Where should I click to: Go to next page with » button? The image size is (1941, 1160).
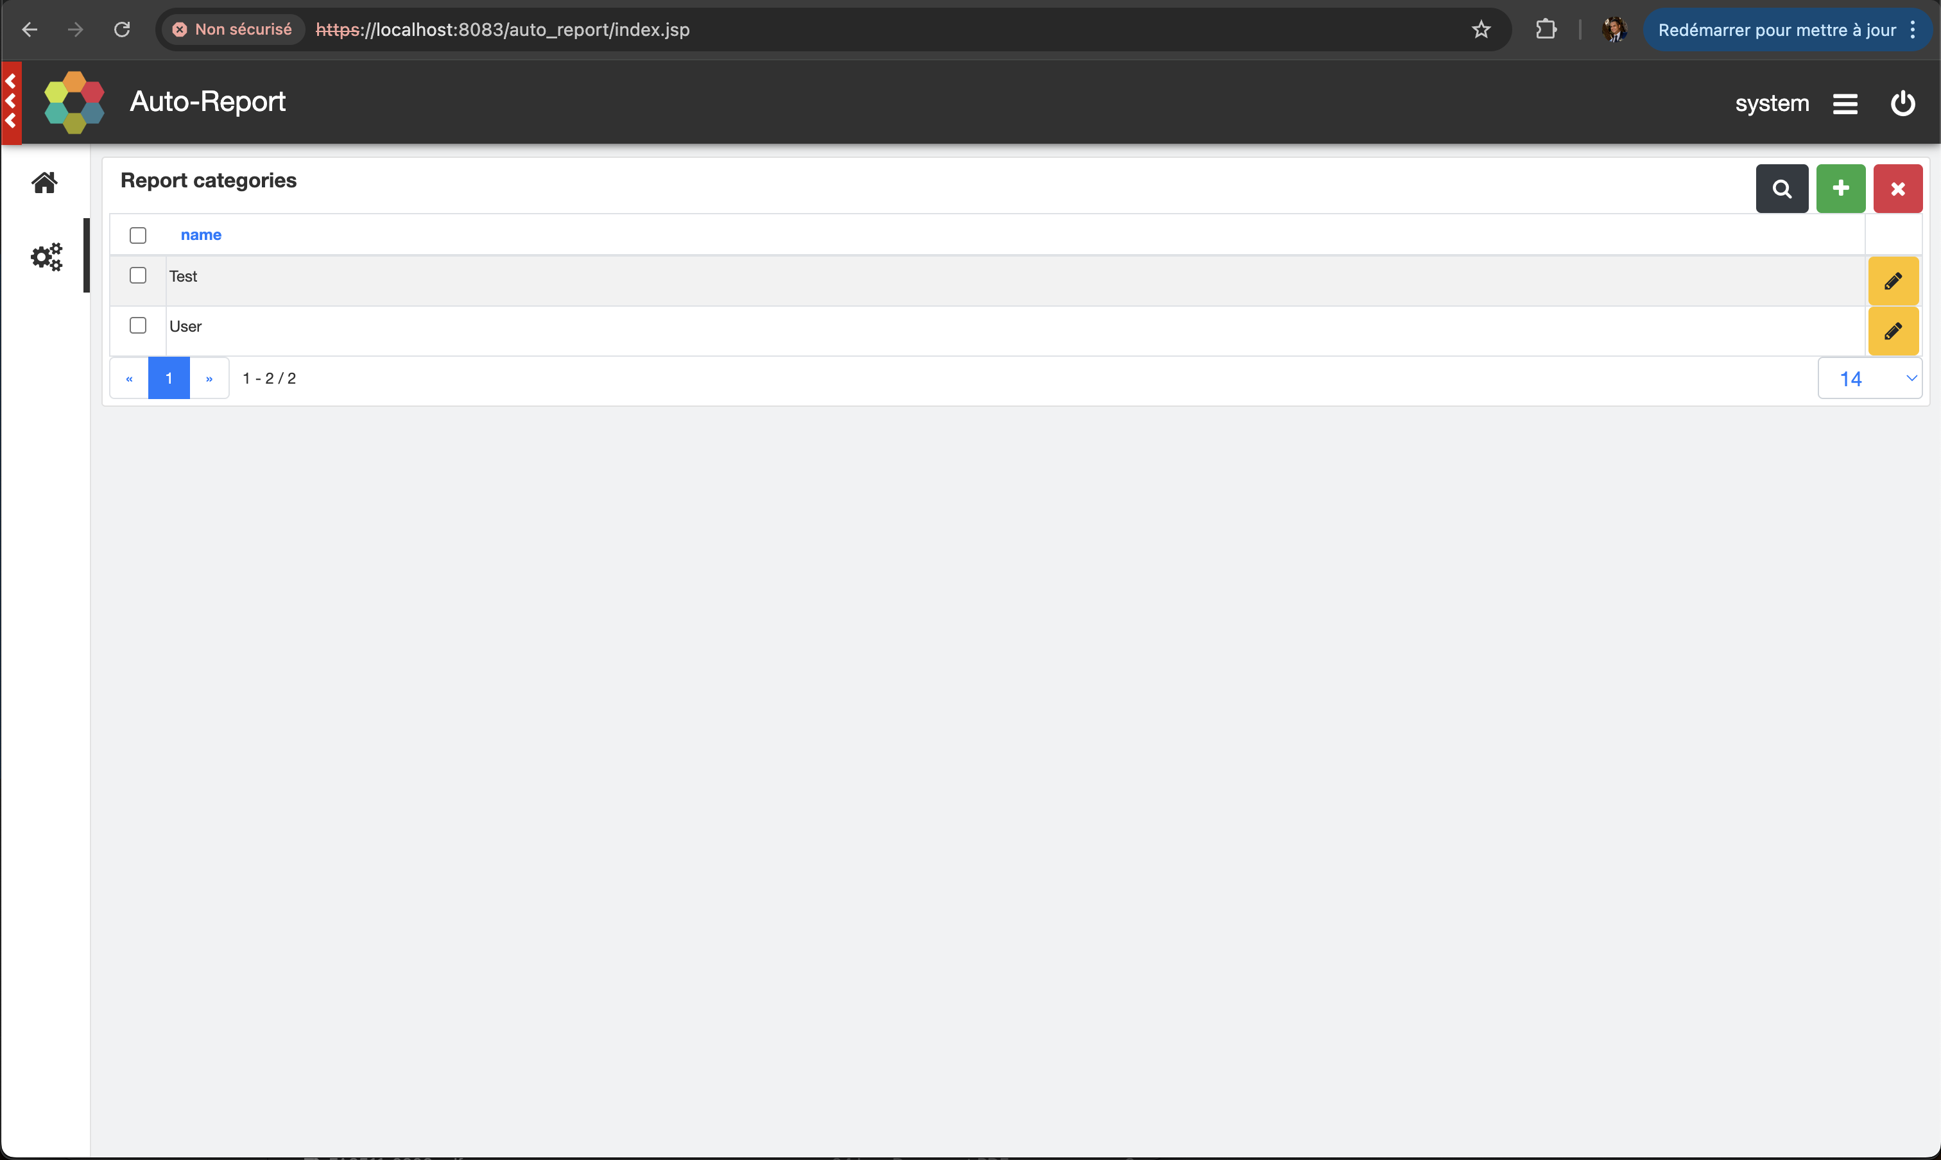coord(209,379)
